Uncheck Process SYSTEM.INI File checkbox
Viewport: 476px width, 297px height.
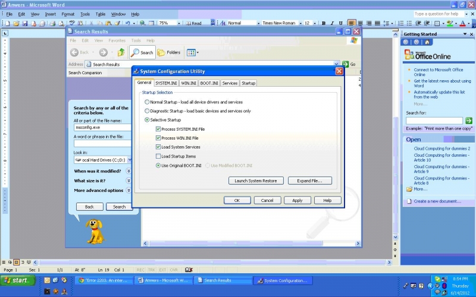pyautogui.click(x=158, y=129)
